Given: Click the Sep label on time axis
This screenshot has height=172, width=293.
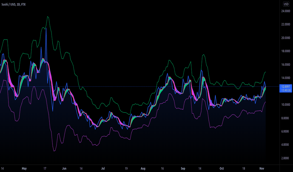Looking at the screenshot, I should [x=183, y=169].
